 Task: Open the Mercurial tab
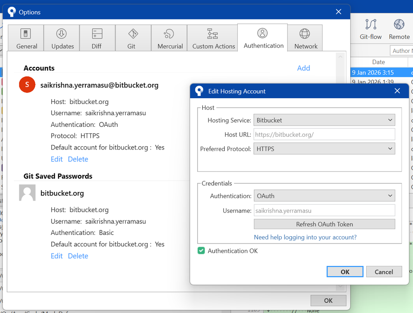[x=170, y=38]
